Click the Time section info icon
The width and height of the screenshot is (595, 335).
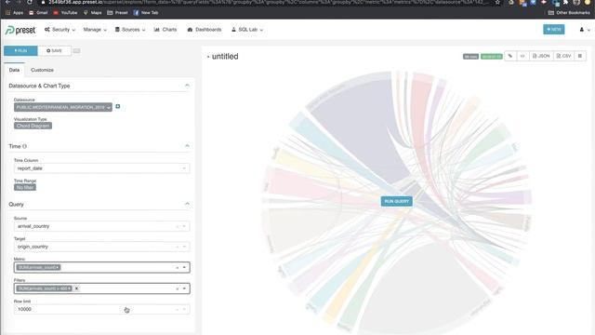(x=25, y=146)
